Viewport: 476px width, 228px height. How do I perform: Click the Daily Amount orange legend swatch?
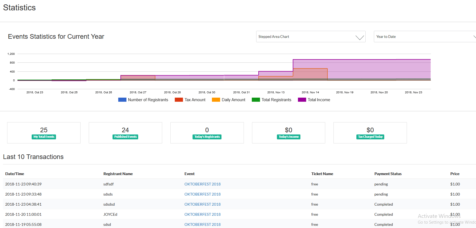216,100
